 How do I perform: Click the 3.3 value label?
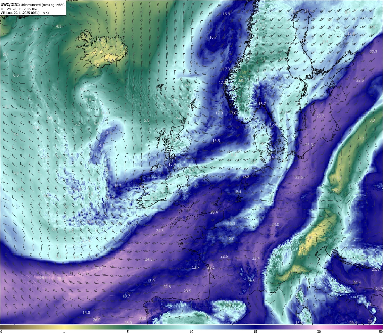(x=372, y=120)
